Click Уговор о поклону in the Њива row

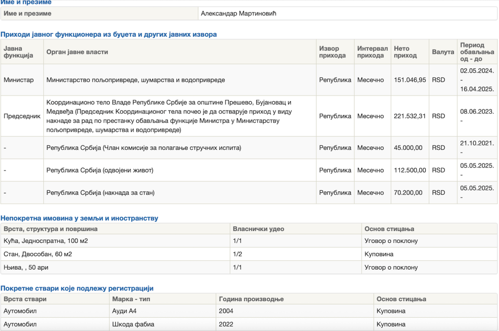(x=391, y=267)
